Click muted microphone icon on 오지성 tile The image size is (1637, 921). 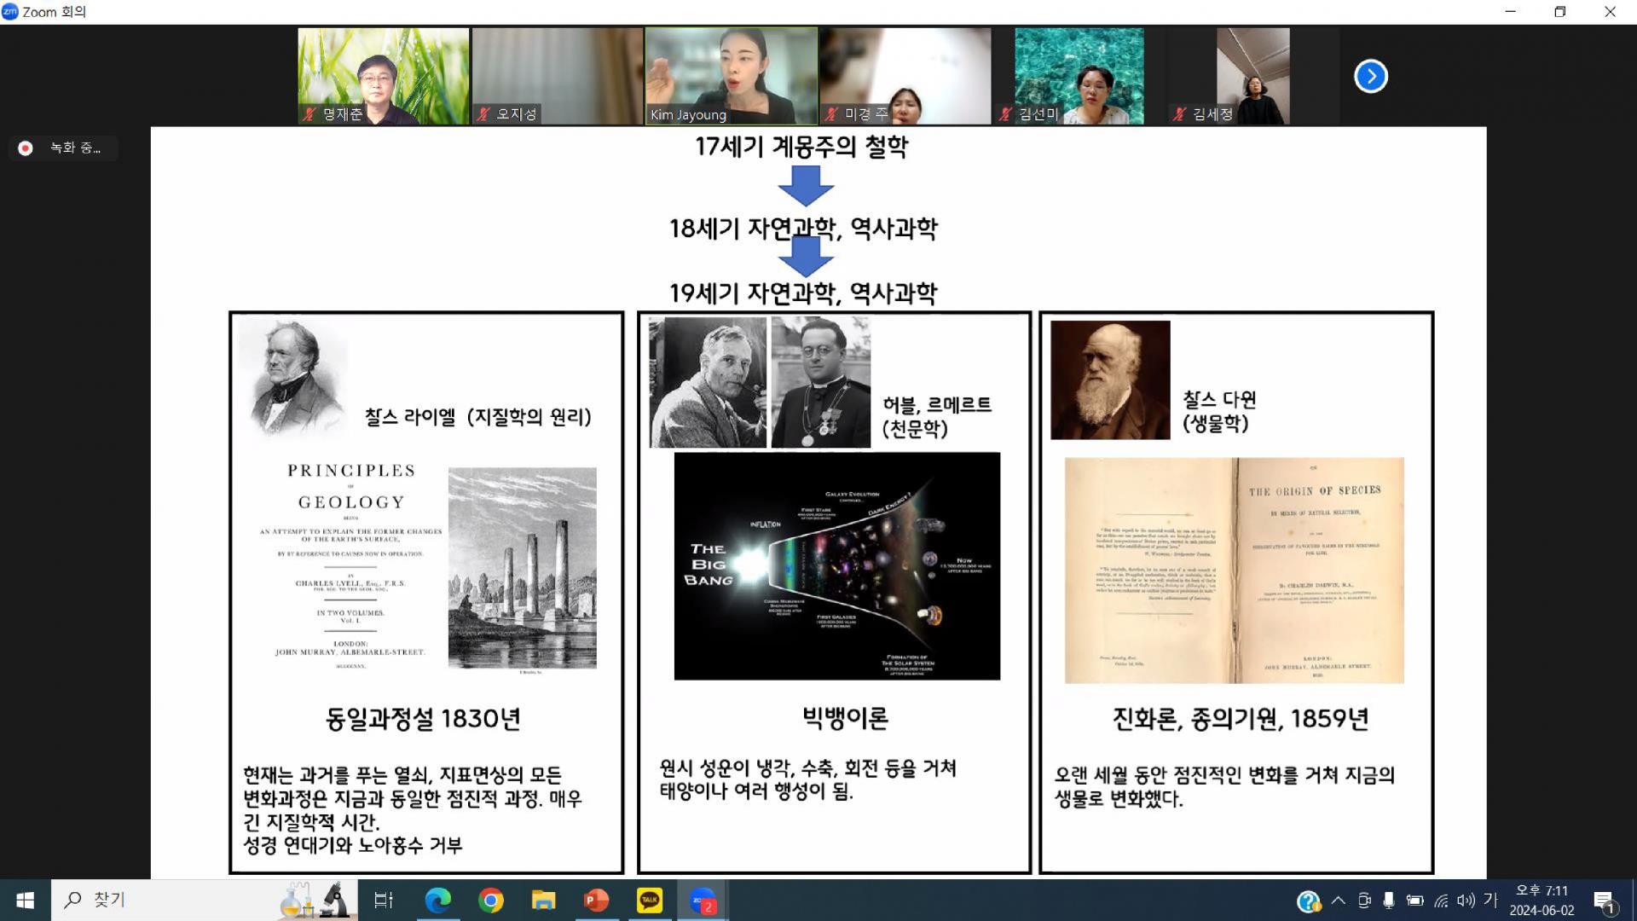pos(483,114)
